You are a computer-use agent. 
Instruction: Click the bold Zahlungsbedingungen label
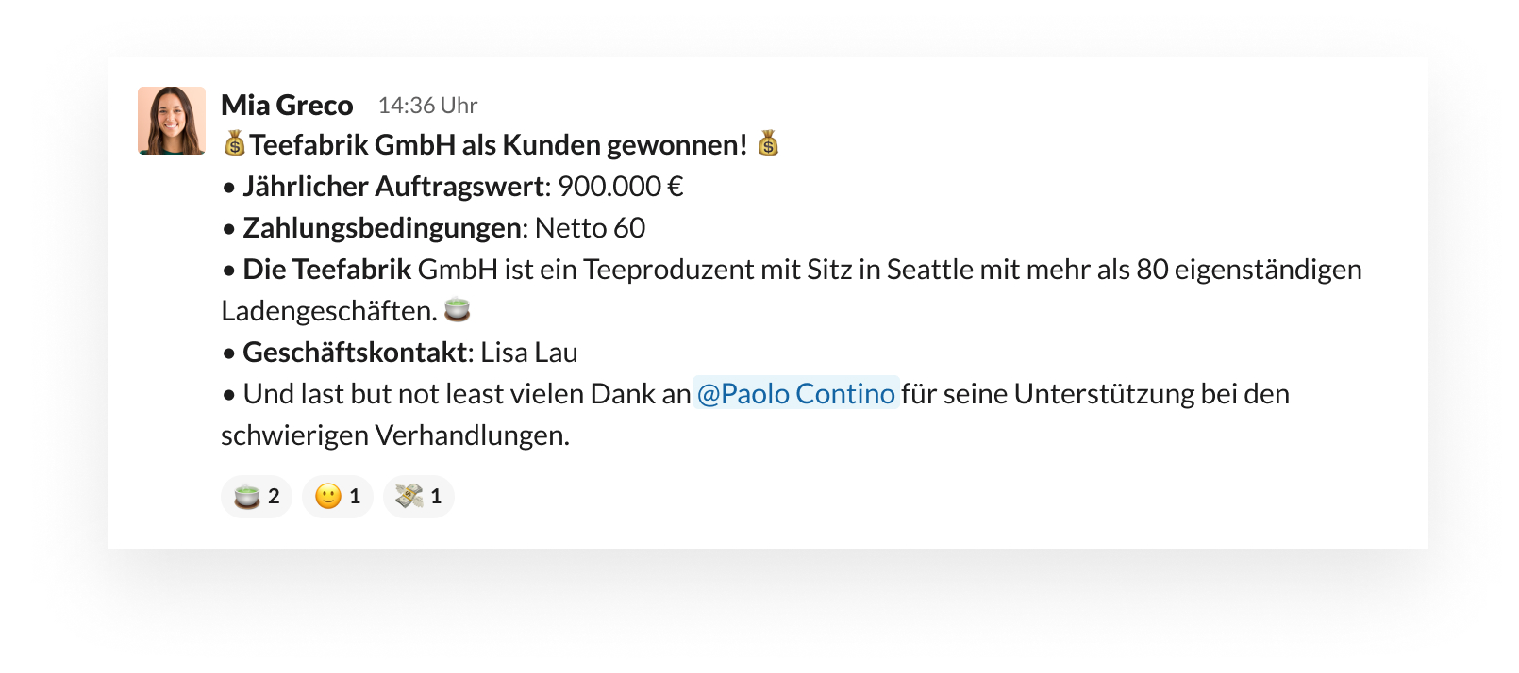click(382, 228)
